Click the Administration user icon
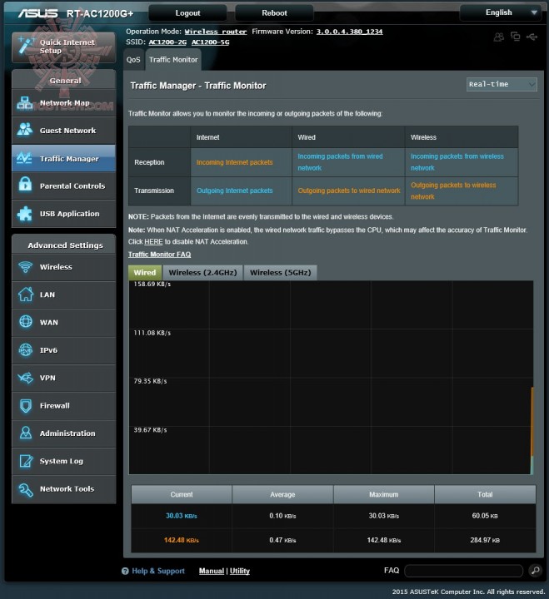 26,433
